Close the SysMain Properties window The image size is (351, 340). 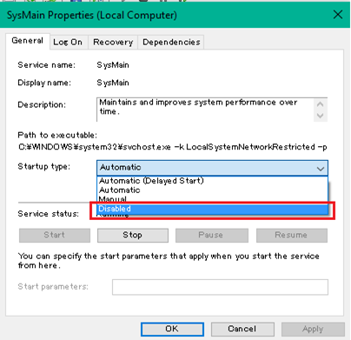[338, 15]
